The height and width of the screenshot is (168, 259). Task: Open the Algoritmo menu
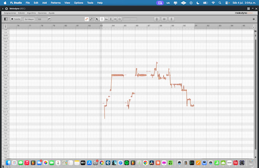point(31,13)
